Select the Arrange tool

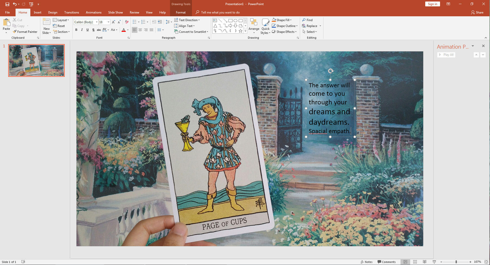[254, 25]
